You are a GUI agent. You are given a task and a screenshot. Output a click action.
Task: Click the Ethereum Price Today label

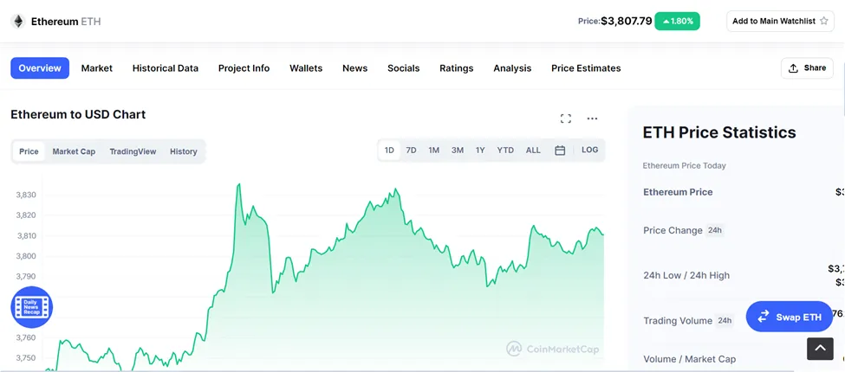[684, 165]
